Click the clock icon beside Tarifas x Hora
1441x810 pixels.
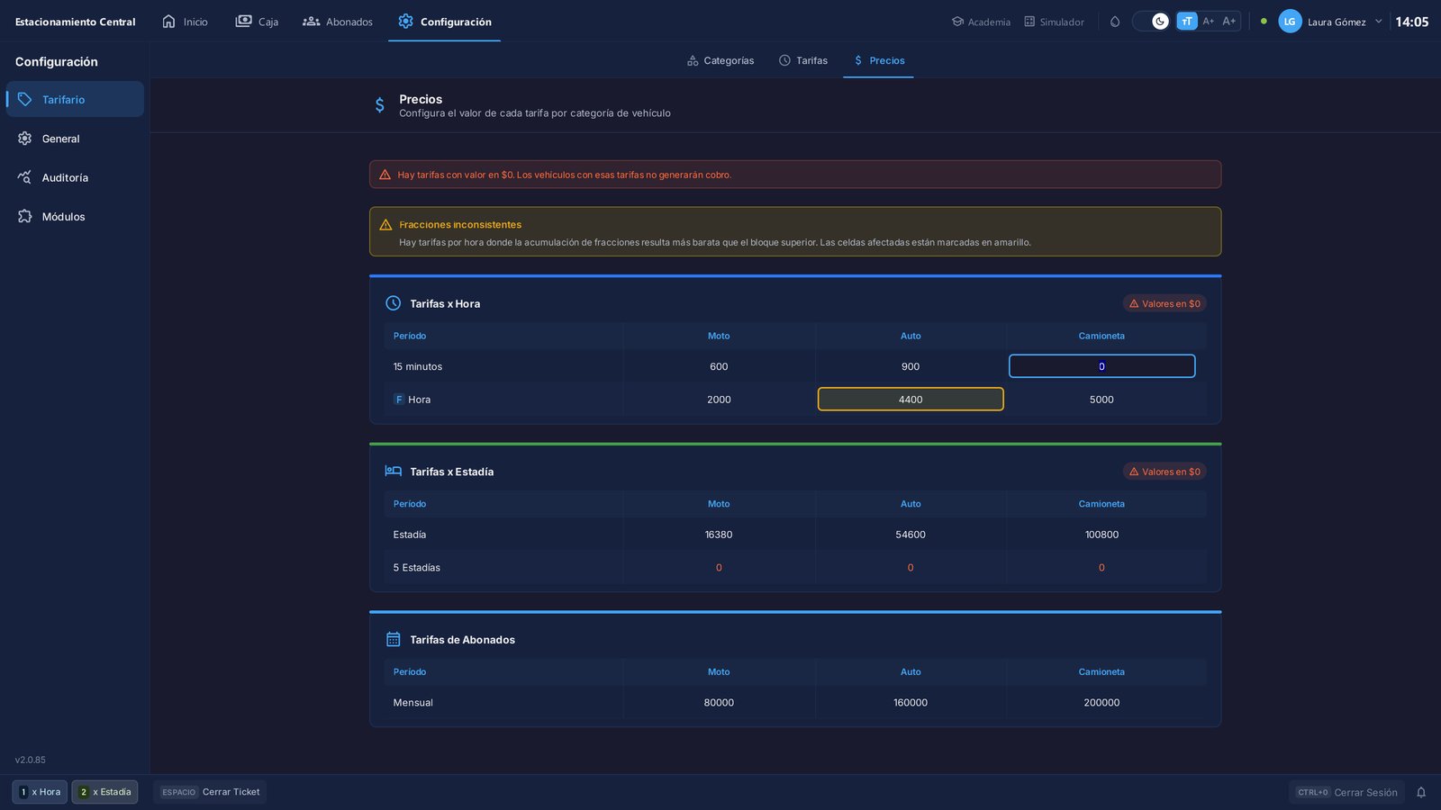click(394, 303)
